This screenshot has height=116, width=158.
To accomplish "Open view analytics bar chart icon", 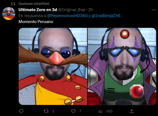I will (x=100, y=111).
